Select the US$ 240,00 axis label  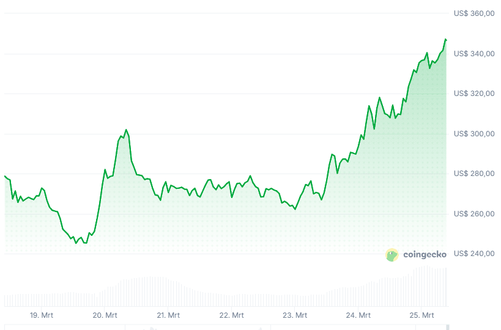point(473,254)
